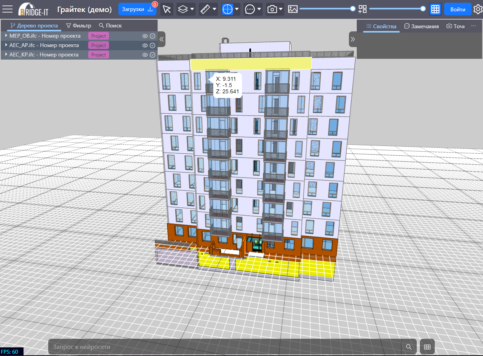Open the camera tool dropdown arrow
Screen dimensions: 483x356
coord(281,9)
